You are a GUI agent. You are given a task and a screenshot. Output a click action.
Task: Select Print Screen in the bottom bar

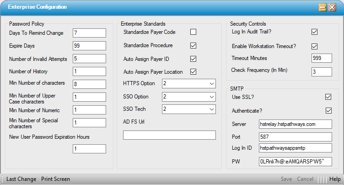tap(55, 179)
